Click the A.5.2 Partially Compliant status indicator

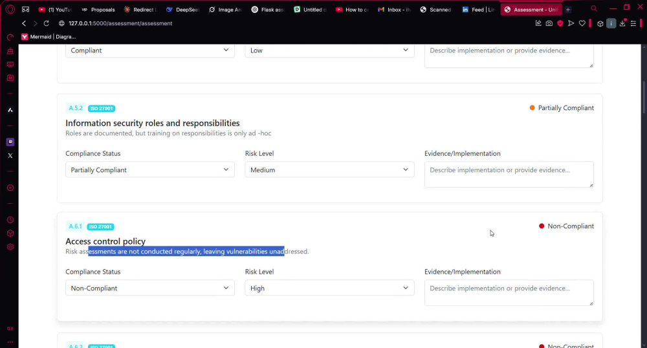(562, 108)
